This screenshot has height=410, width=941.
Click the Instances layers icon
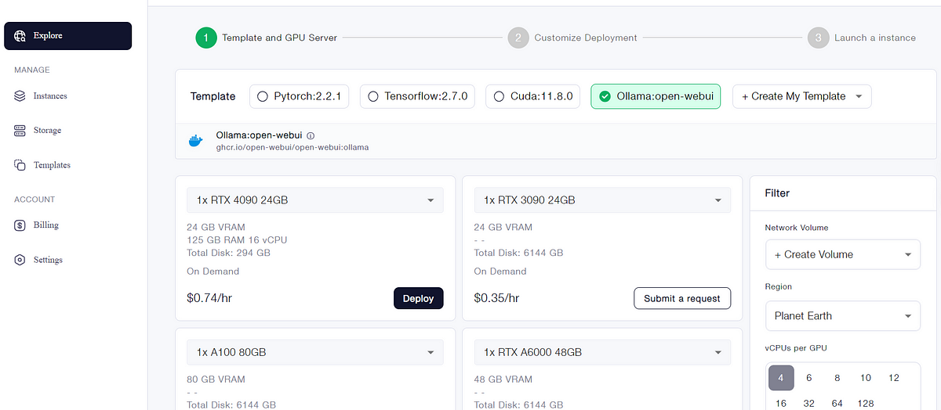20,95
